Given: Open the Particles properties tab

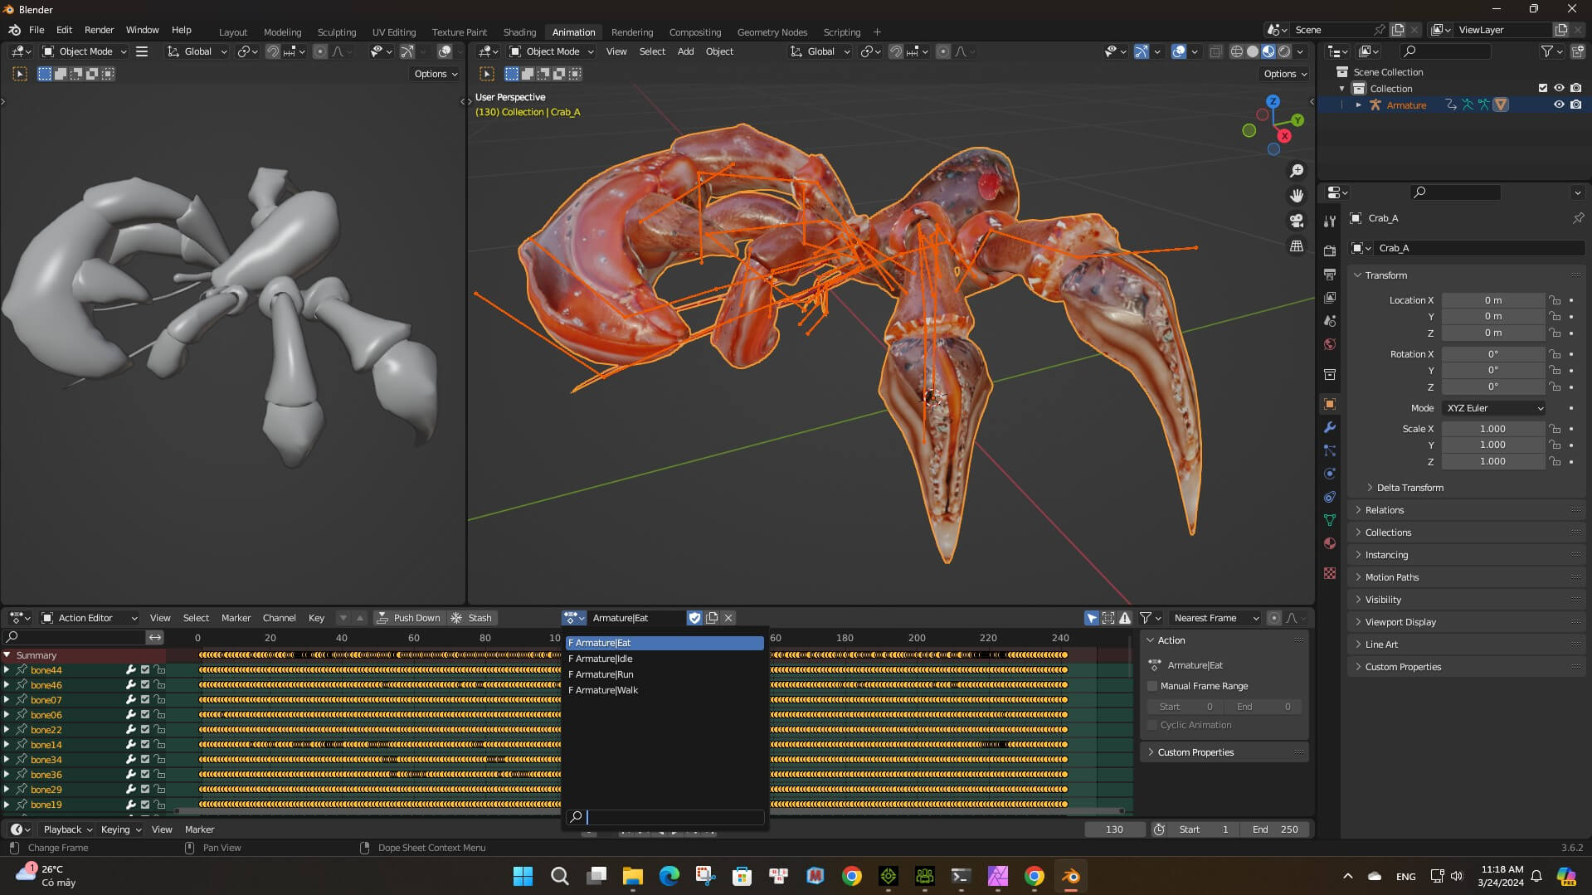Looking at the screenshot, I should [1330, 450].
